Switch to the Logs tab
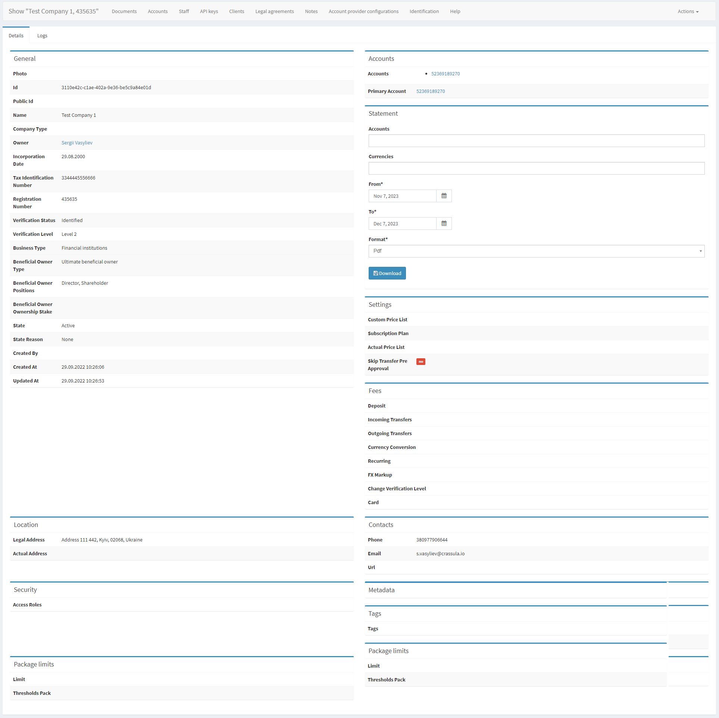The height and width of the screenshot is (718, 719). pos(42,36)
